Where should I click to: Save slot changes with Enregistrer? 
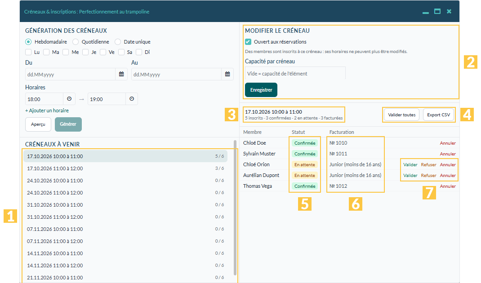261,90
